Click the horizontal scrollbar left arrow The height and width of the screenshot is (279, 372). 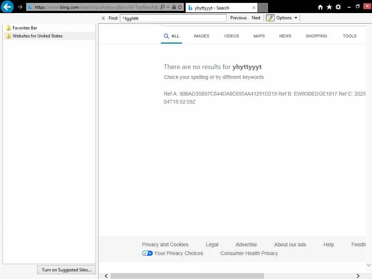(x=106, y=276)
